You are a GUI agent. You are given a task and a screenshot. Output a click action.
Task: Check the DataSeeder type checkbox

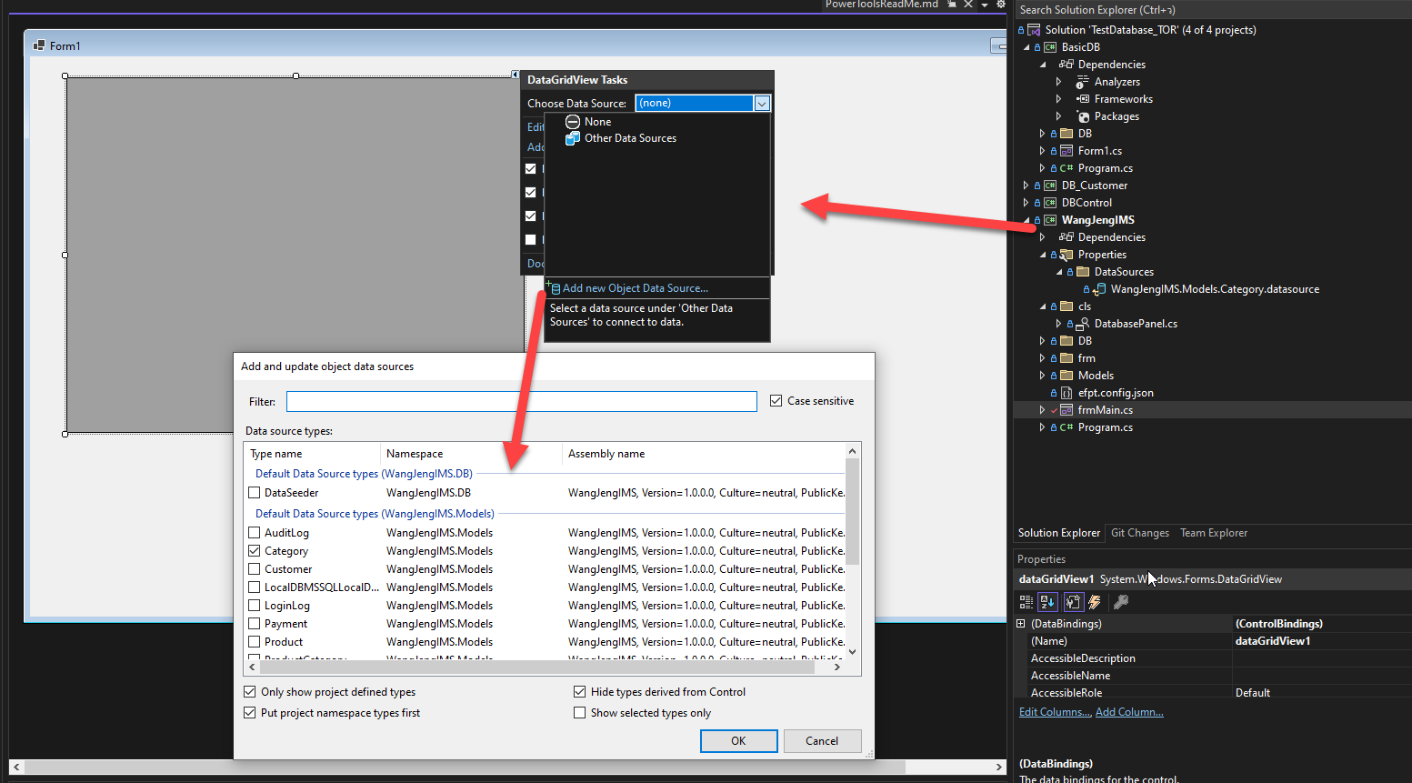(255, 493)
